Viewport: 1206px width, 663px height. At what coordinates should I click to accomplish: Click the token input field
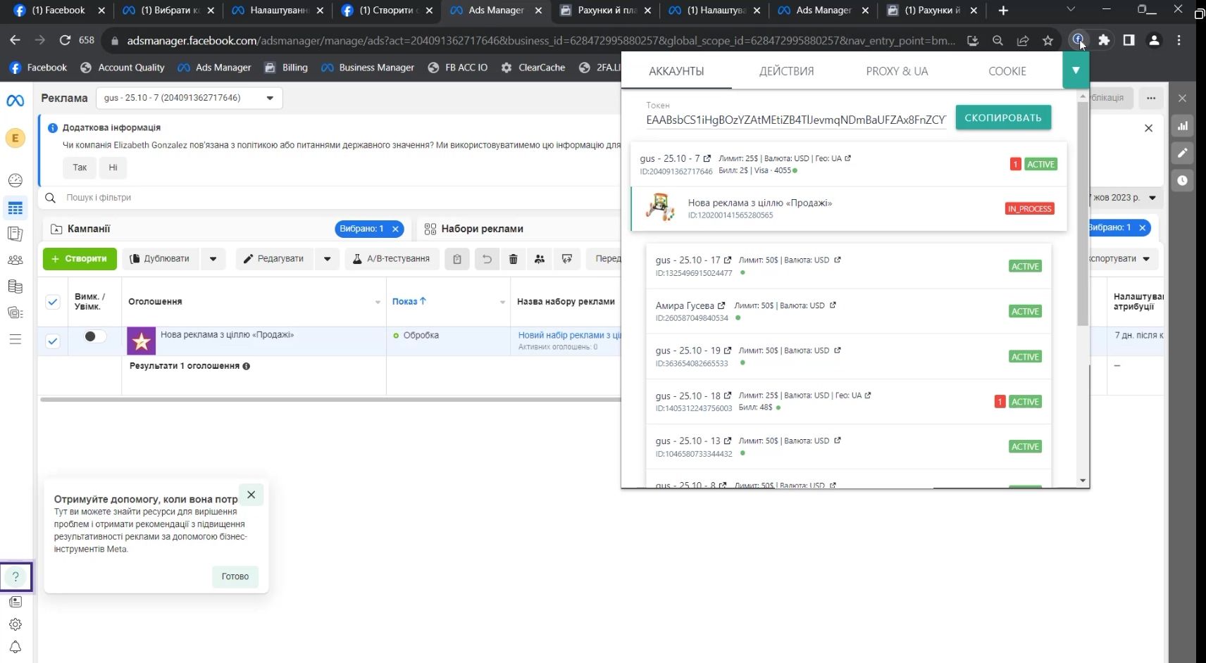pyautogui.click(x=795, y=120)
